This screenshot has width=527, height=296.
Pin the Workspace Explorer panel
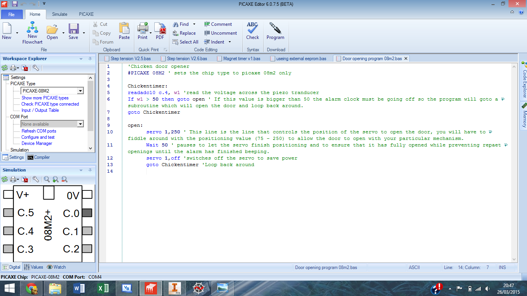pyautogui.click(x=90, y=59)
